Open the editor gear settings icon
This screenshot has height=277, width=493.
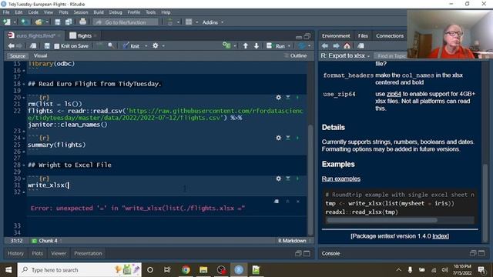tap(156, 46)
